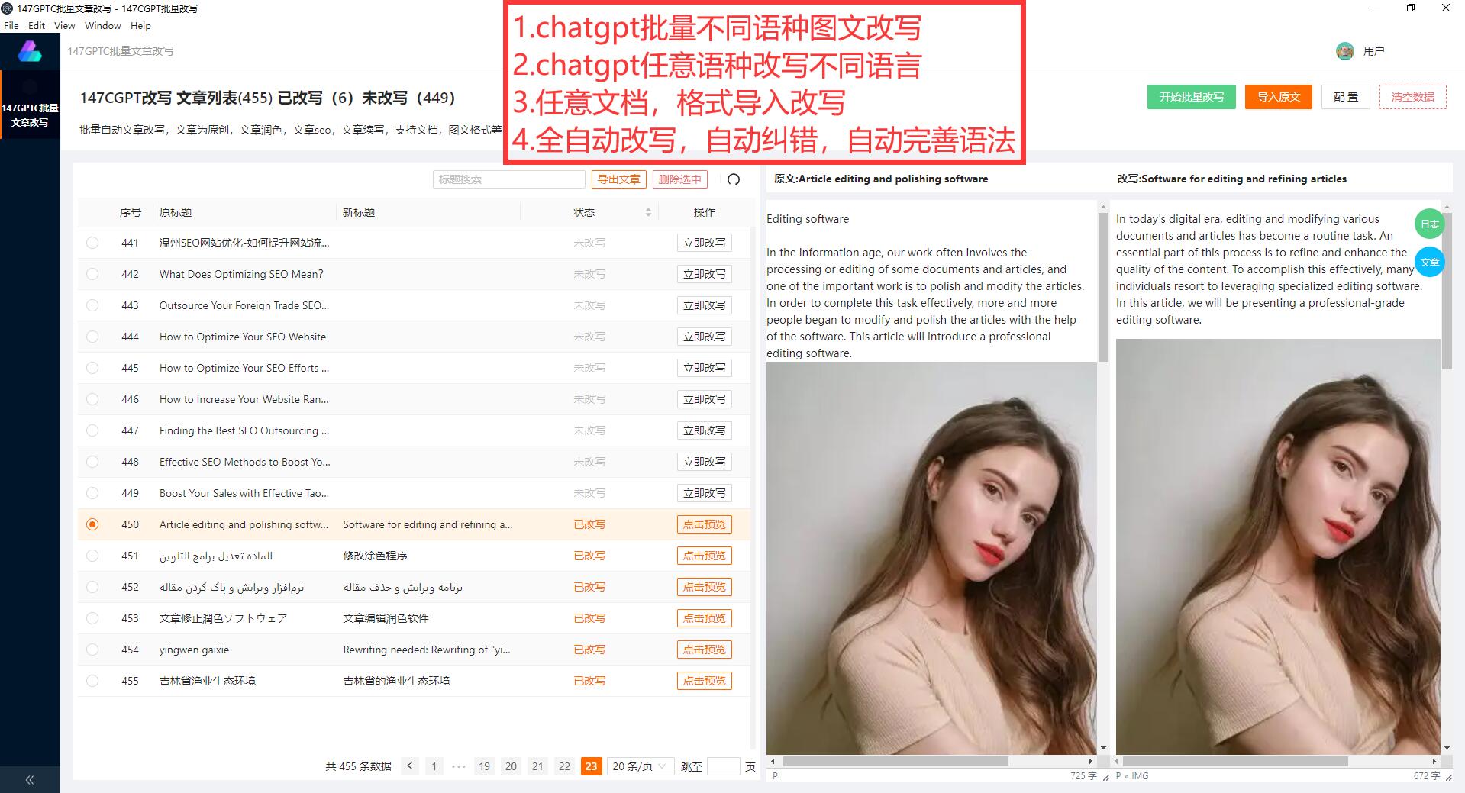Expand hidden pages with the ellipsis control

point(459,766)
